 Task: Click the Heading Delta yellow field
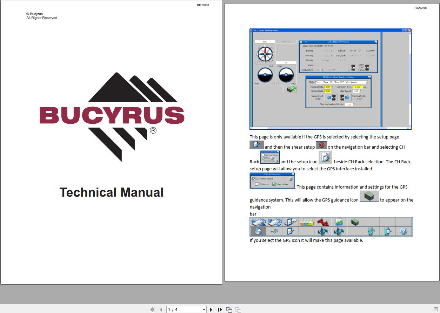(327, 87)
